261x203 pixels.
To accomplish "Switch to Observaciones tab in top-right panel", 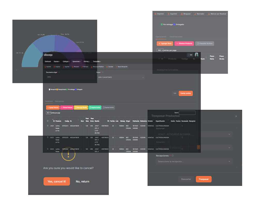I will 176,37.
